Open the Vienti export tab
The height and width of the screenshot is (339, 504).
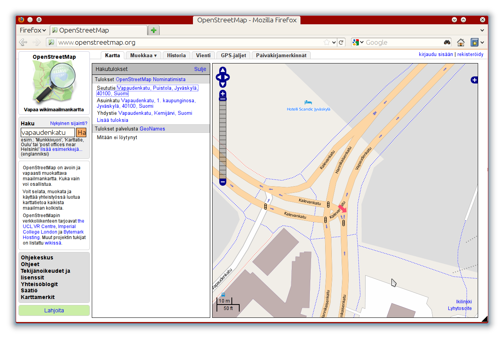[x=204, y=55]
